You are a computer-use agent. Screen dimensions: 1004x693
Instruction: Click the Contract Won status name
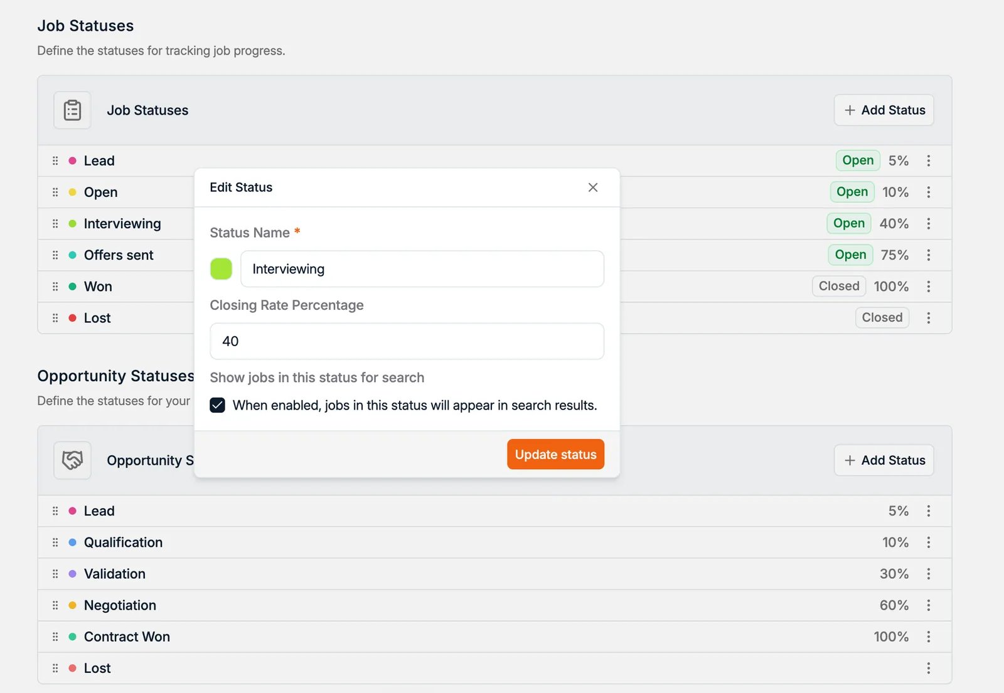(127, 637)
